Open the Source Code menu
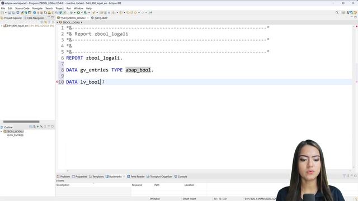This screenshot has width=358, height=201. click(22, 8)
